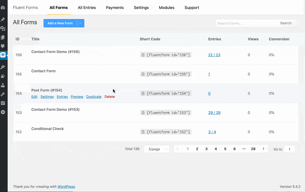This screenshot has width=305, height=192.
Task: Click the Add a New Form button
Action: 60,23
